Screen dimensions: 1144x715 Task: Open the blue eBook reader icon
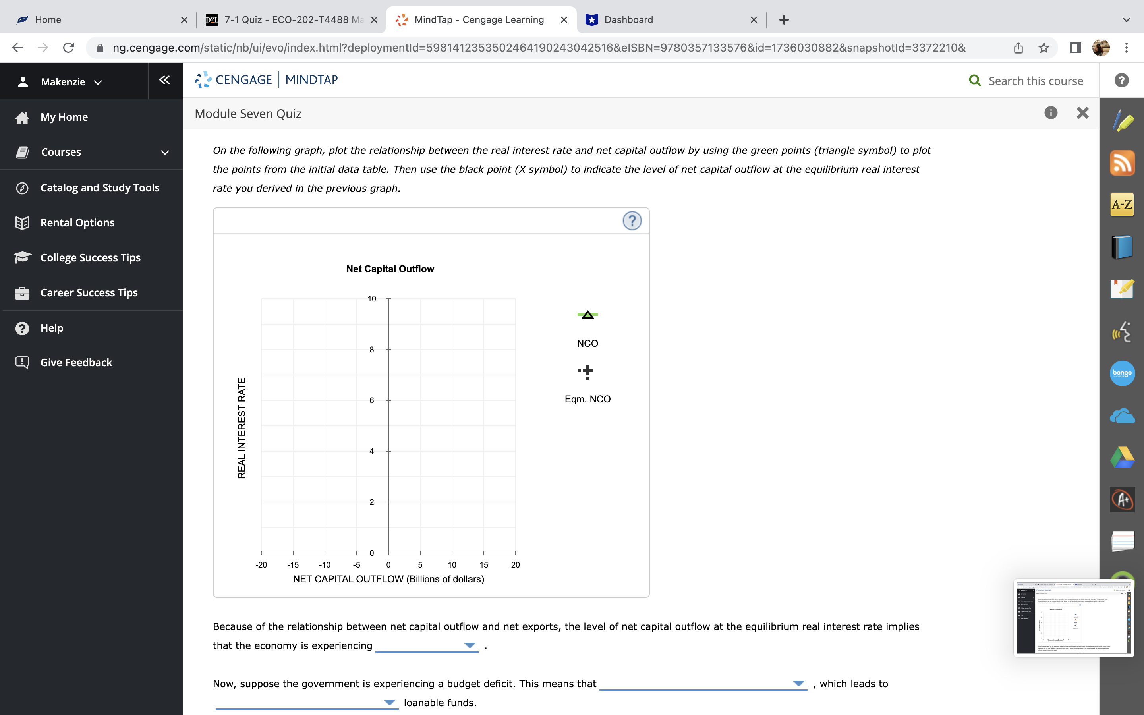click(1122, 246)
